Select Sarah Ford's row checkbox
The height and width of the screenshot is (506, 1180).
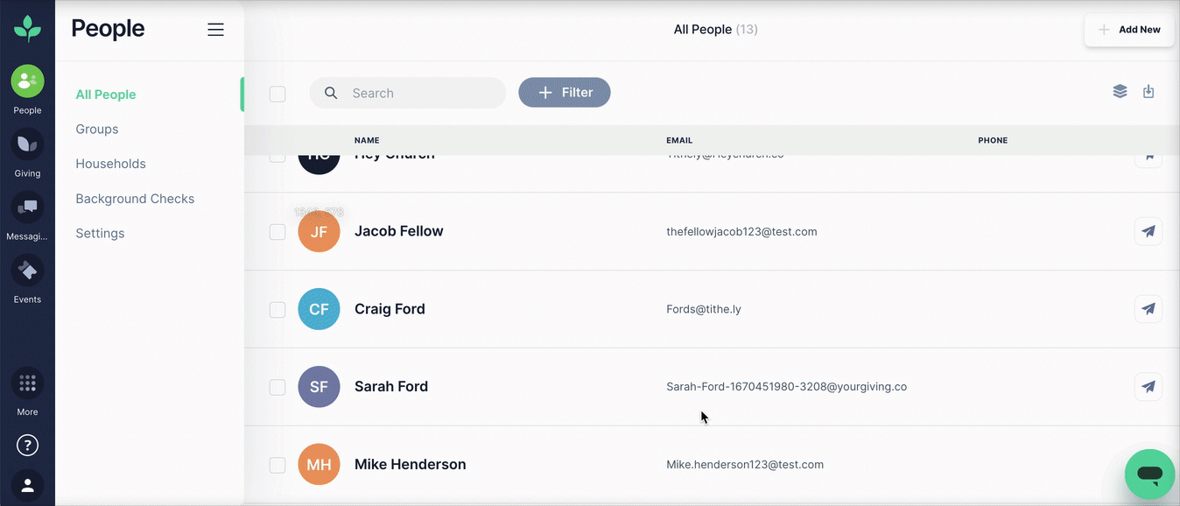pos(277,387)
